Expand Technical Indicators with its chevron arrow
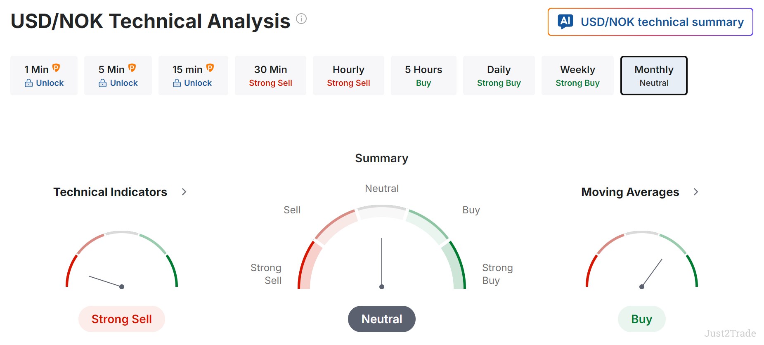 pyautogui.click(x=184, y=192)
